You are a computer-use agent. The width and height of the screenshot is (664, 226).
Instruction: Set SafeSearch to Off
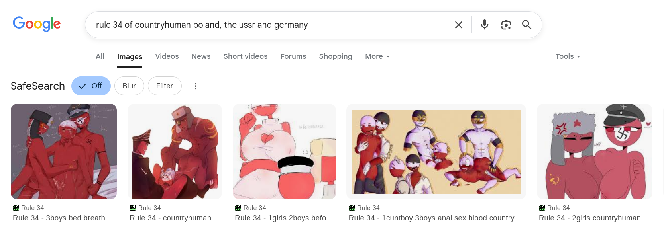coord(91,86)
